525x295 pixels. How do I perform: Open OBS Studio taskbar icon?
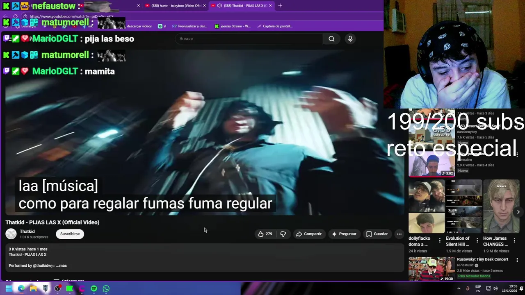click(57, 288)
